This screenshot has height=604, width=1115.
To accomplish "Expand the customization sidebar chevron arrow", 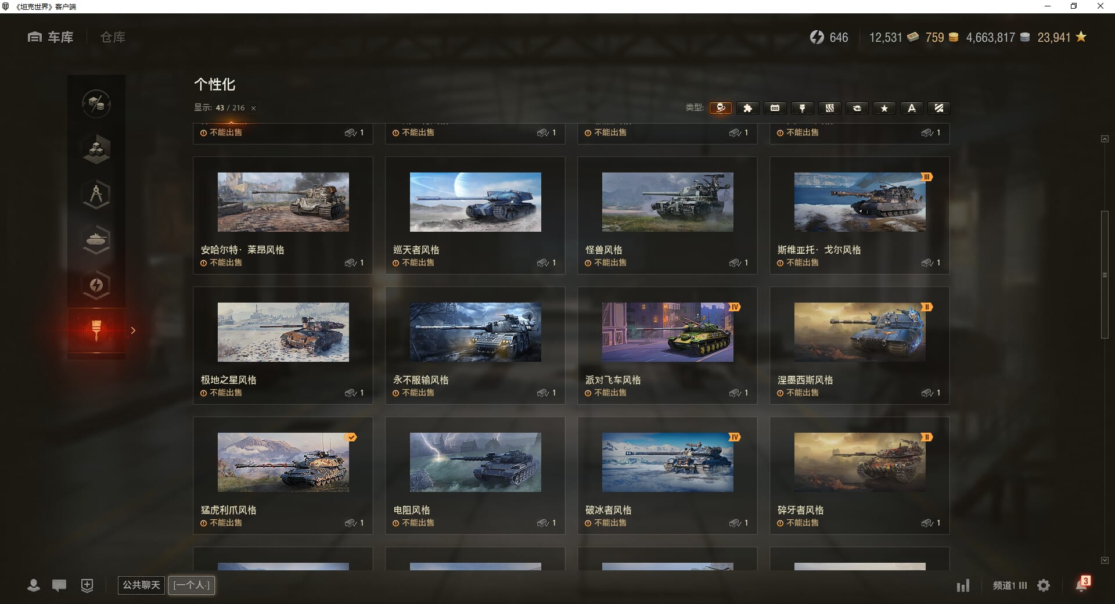I will [133, 330].
